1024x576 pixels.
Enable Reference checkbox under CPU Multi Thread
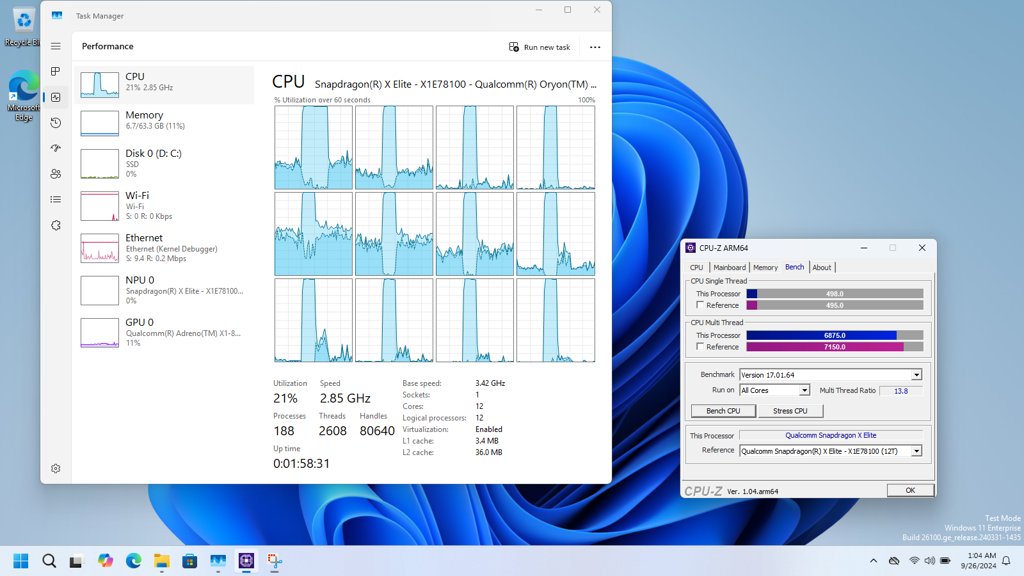coord(700,347)
